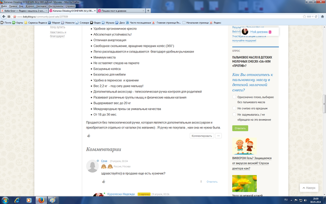
Task: Submit poll with Ответить green button
Action: [240, 128]
